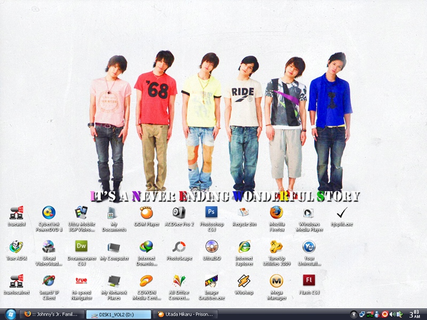Image resolution: width=427 pixels, height=320 pixels.
Task: Expand hidden system tray icons arrow
Action: pos(353,315)
